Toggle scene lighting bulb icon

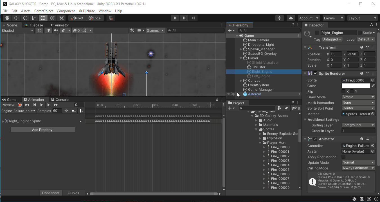coord(49,30)
